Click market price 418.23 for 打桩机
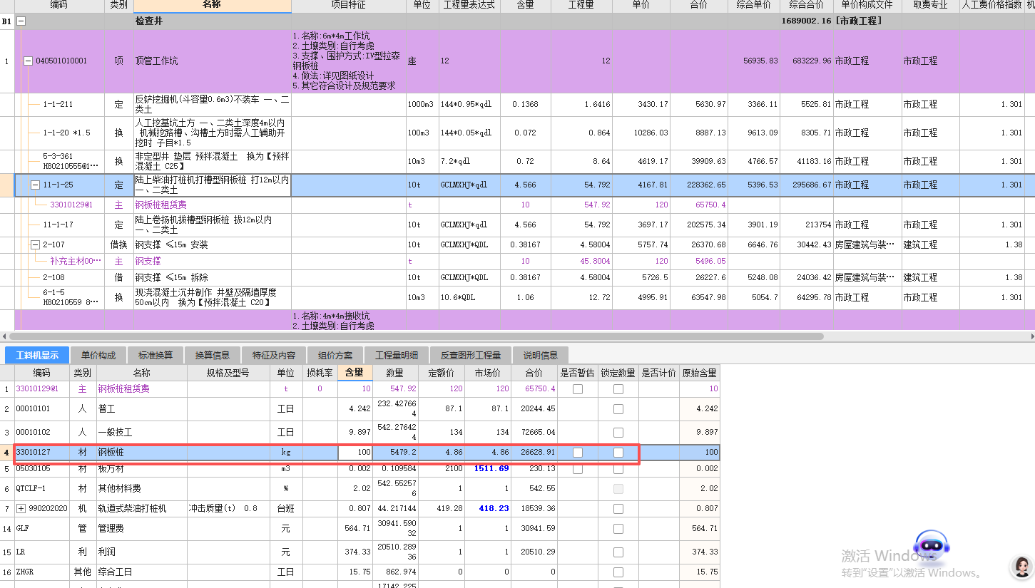This screenshot has height=588, width=1035. [494, 509]
